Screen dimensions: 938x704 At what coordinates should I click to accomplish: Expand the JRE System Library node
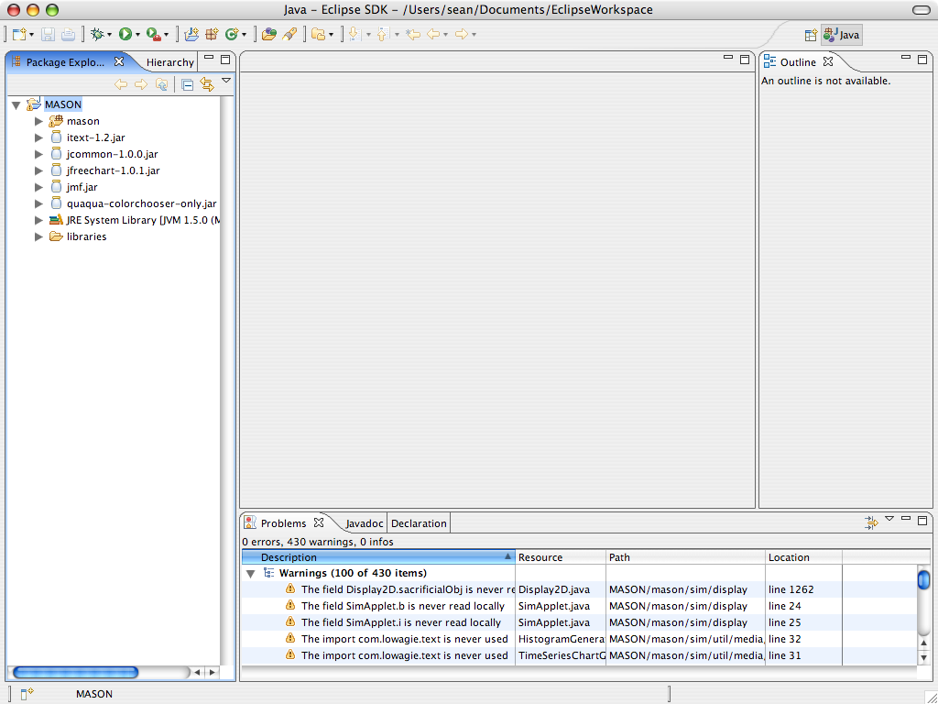[38, 220]
